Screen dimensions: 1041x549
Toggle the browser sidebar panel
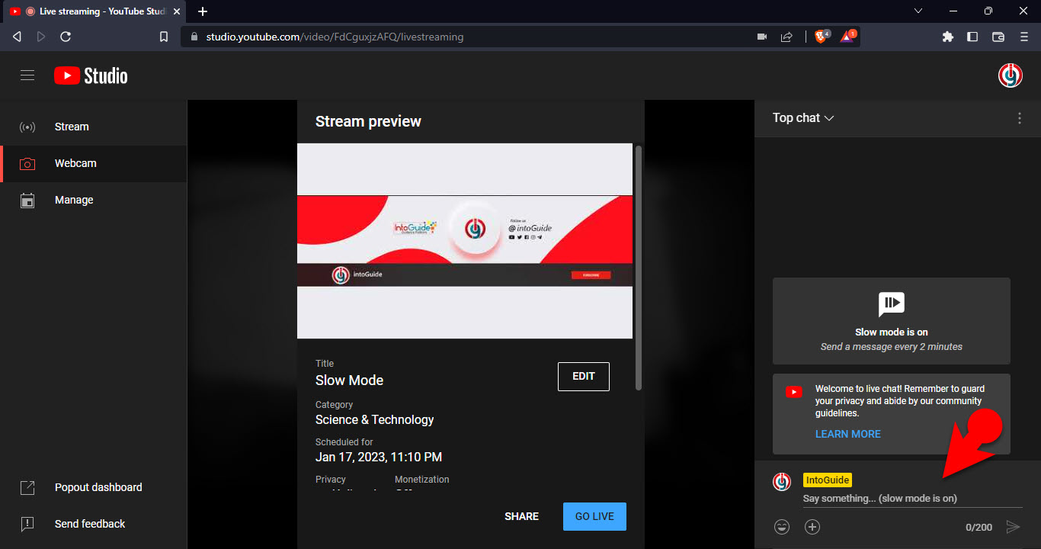point(972,37)
